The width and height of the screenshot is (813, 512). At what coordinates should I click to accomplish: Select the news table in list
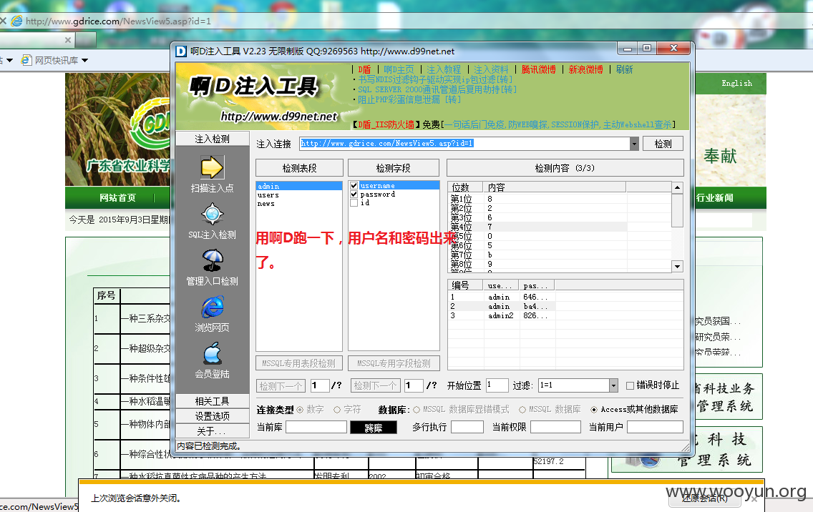point(299,204)
